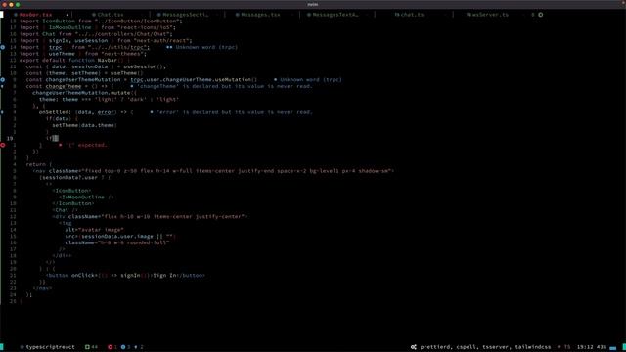Screen dimensions: 626x352
Task: Click the file icon on Navbar.tsx tab
Action: point(16,15)
